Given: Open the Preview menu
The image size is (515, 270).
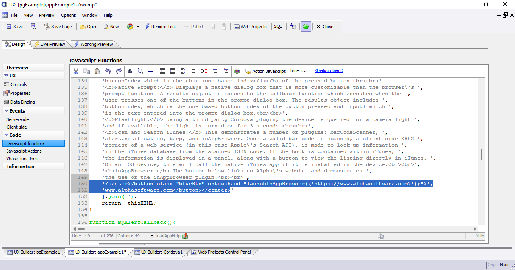Looking at the screenshot, I should [47, 15].
